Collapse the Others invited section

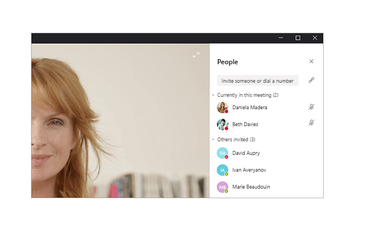(x=213, y=140)
